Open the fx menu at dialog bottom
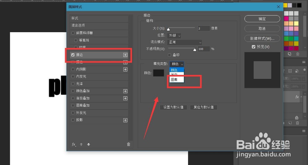Viewport: 308px width, 165px height. click(x=74, y=144)
